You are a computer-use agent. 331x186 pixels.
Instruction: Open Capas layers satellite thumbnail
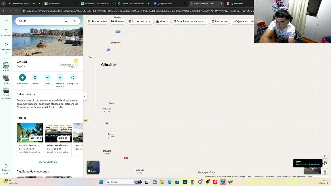coord(93,167)
